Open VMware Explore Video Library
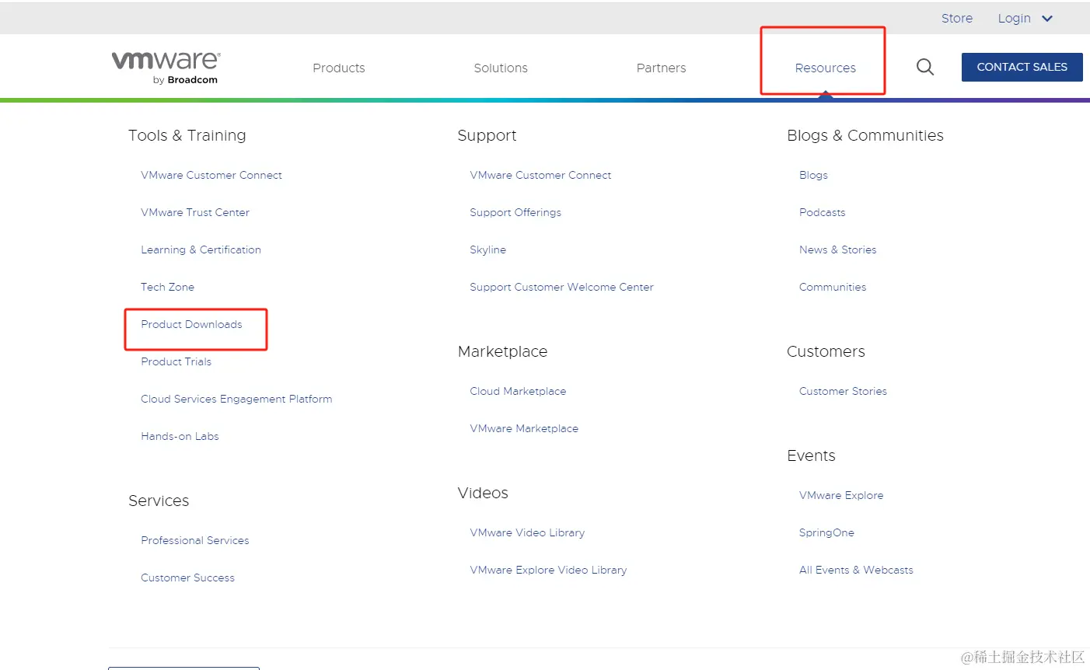The image size is (1090, 670). tap(548, 570)
